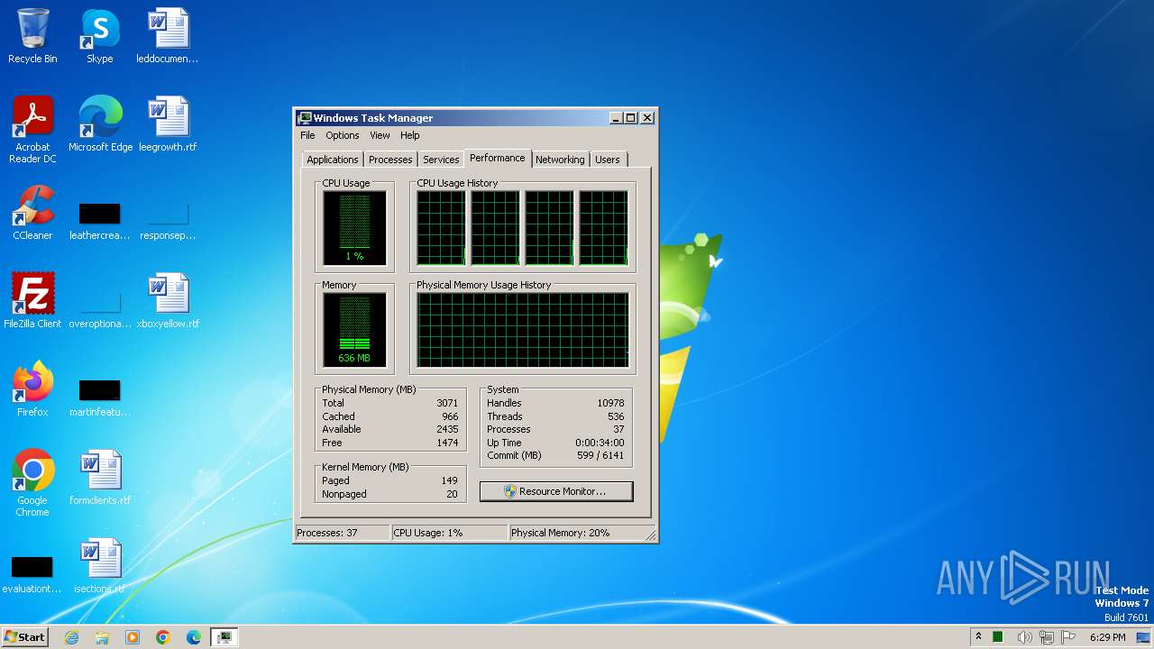
Task: Click the green CPU meter tray icon
Action: [998, 637]
